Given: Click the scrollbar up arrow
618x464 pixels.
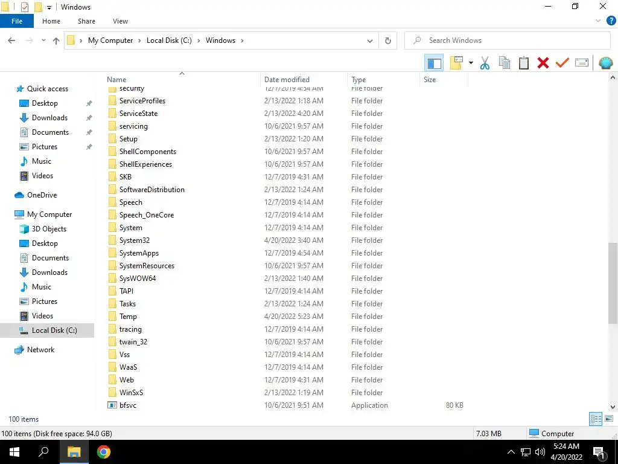Looking at the screenshot, I should (613, 78).
